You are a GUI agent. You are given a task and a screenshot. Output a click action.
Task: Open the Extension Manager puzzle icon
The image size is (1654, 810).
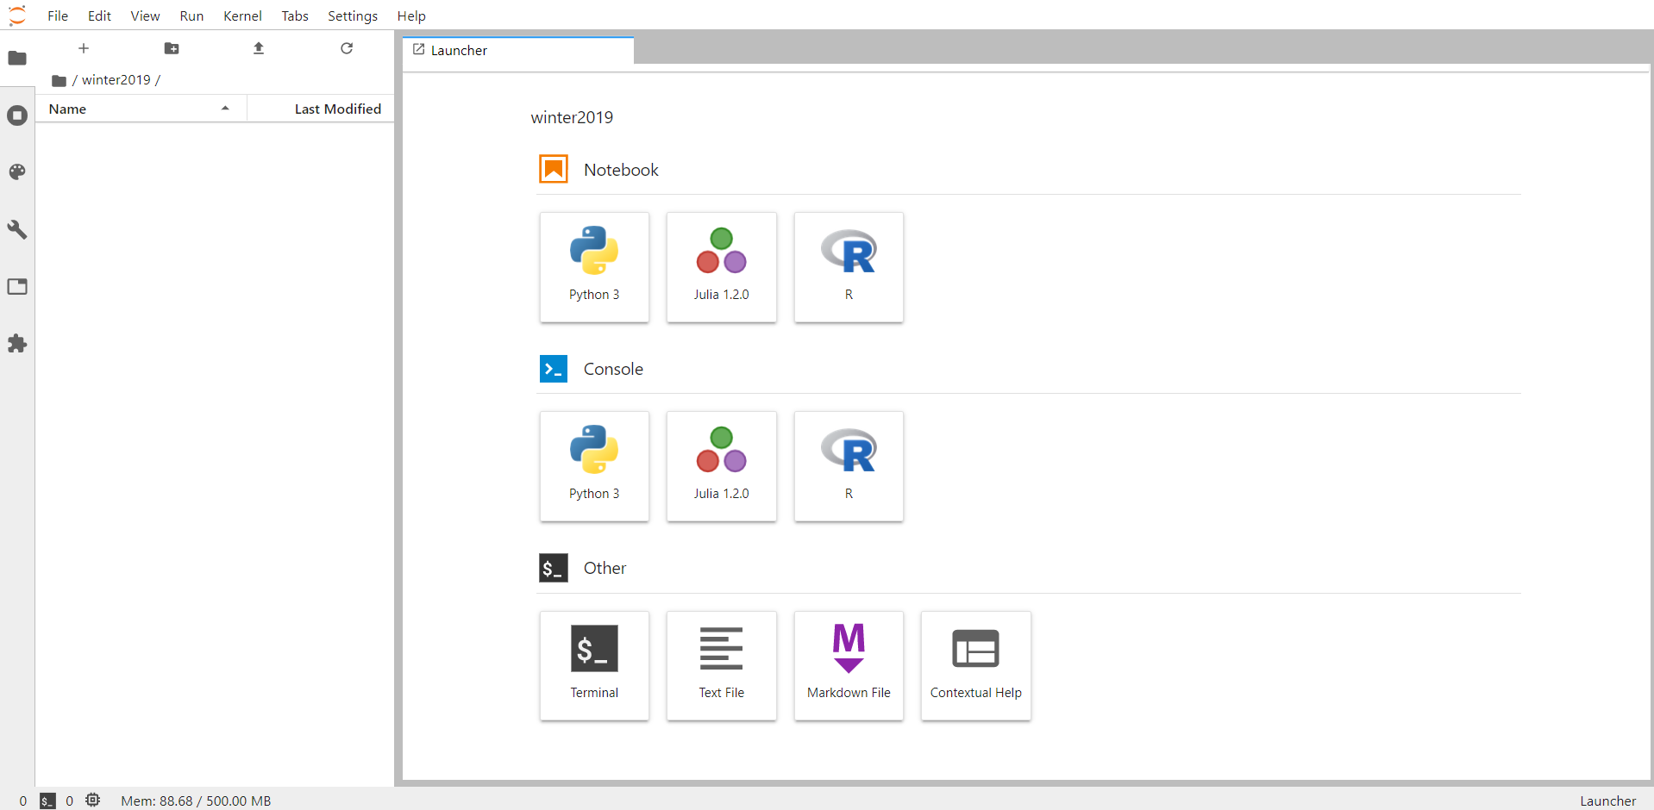(x=17, y=343)
